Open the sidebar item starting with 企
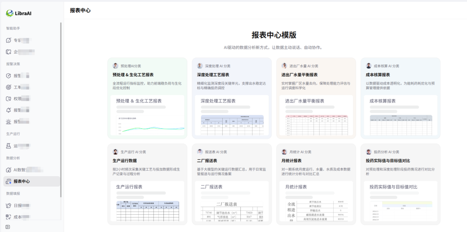Viewport: 467px width, 232px height. click(32, 52)
